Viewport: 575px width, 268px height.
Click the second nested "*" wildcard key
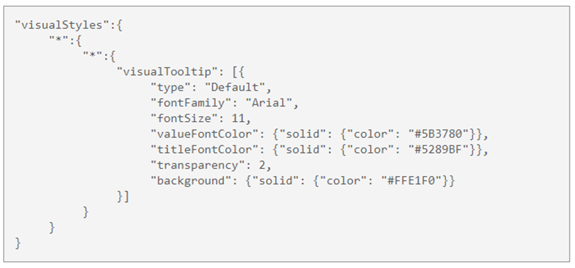[92, 56]
